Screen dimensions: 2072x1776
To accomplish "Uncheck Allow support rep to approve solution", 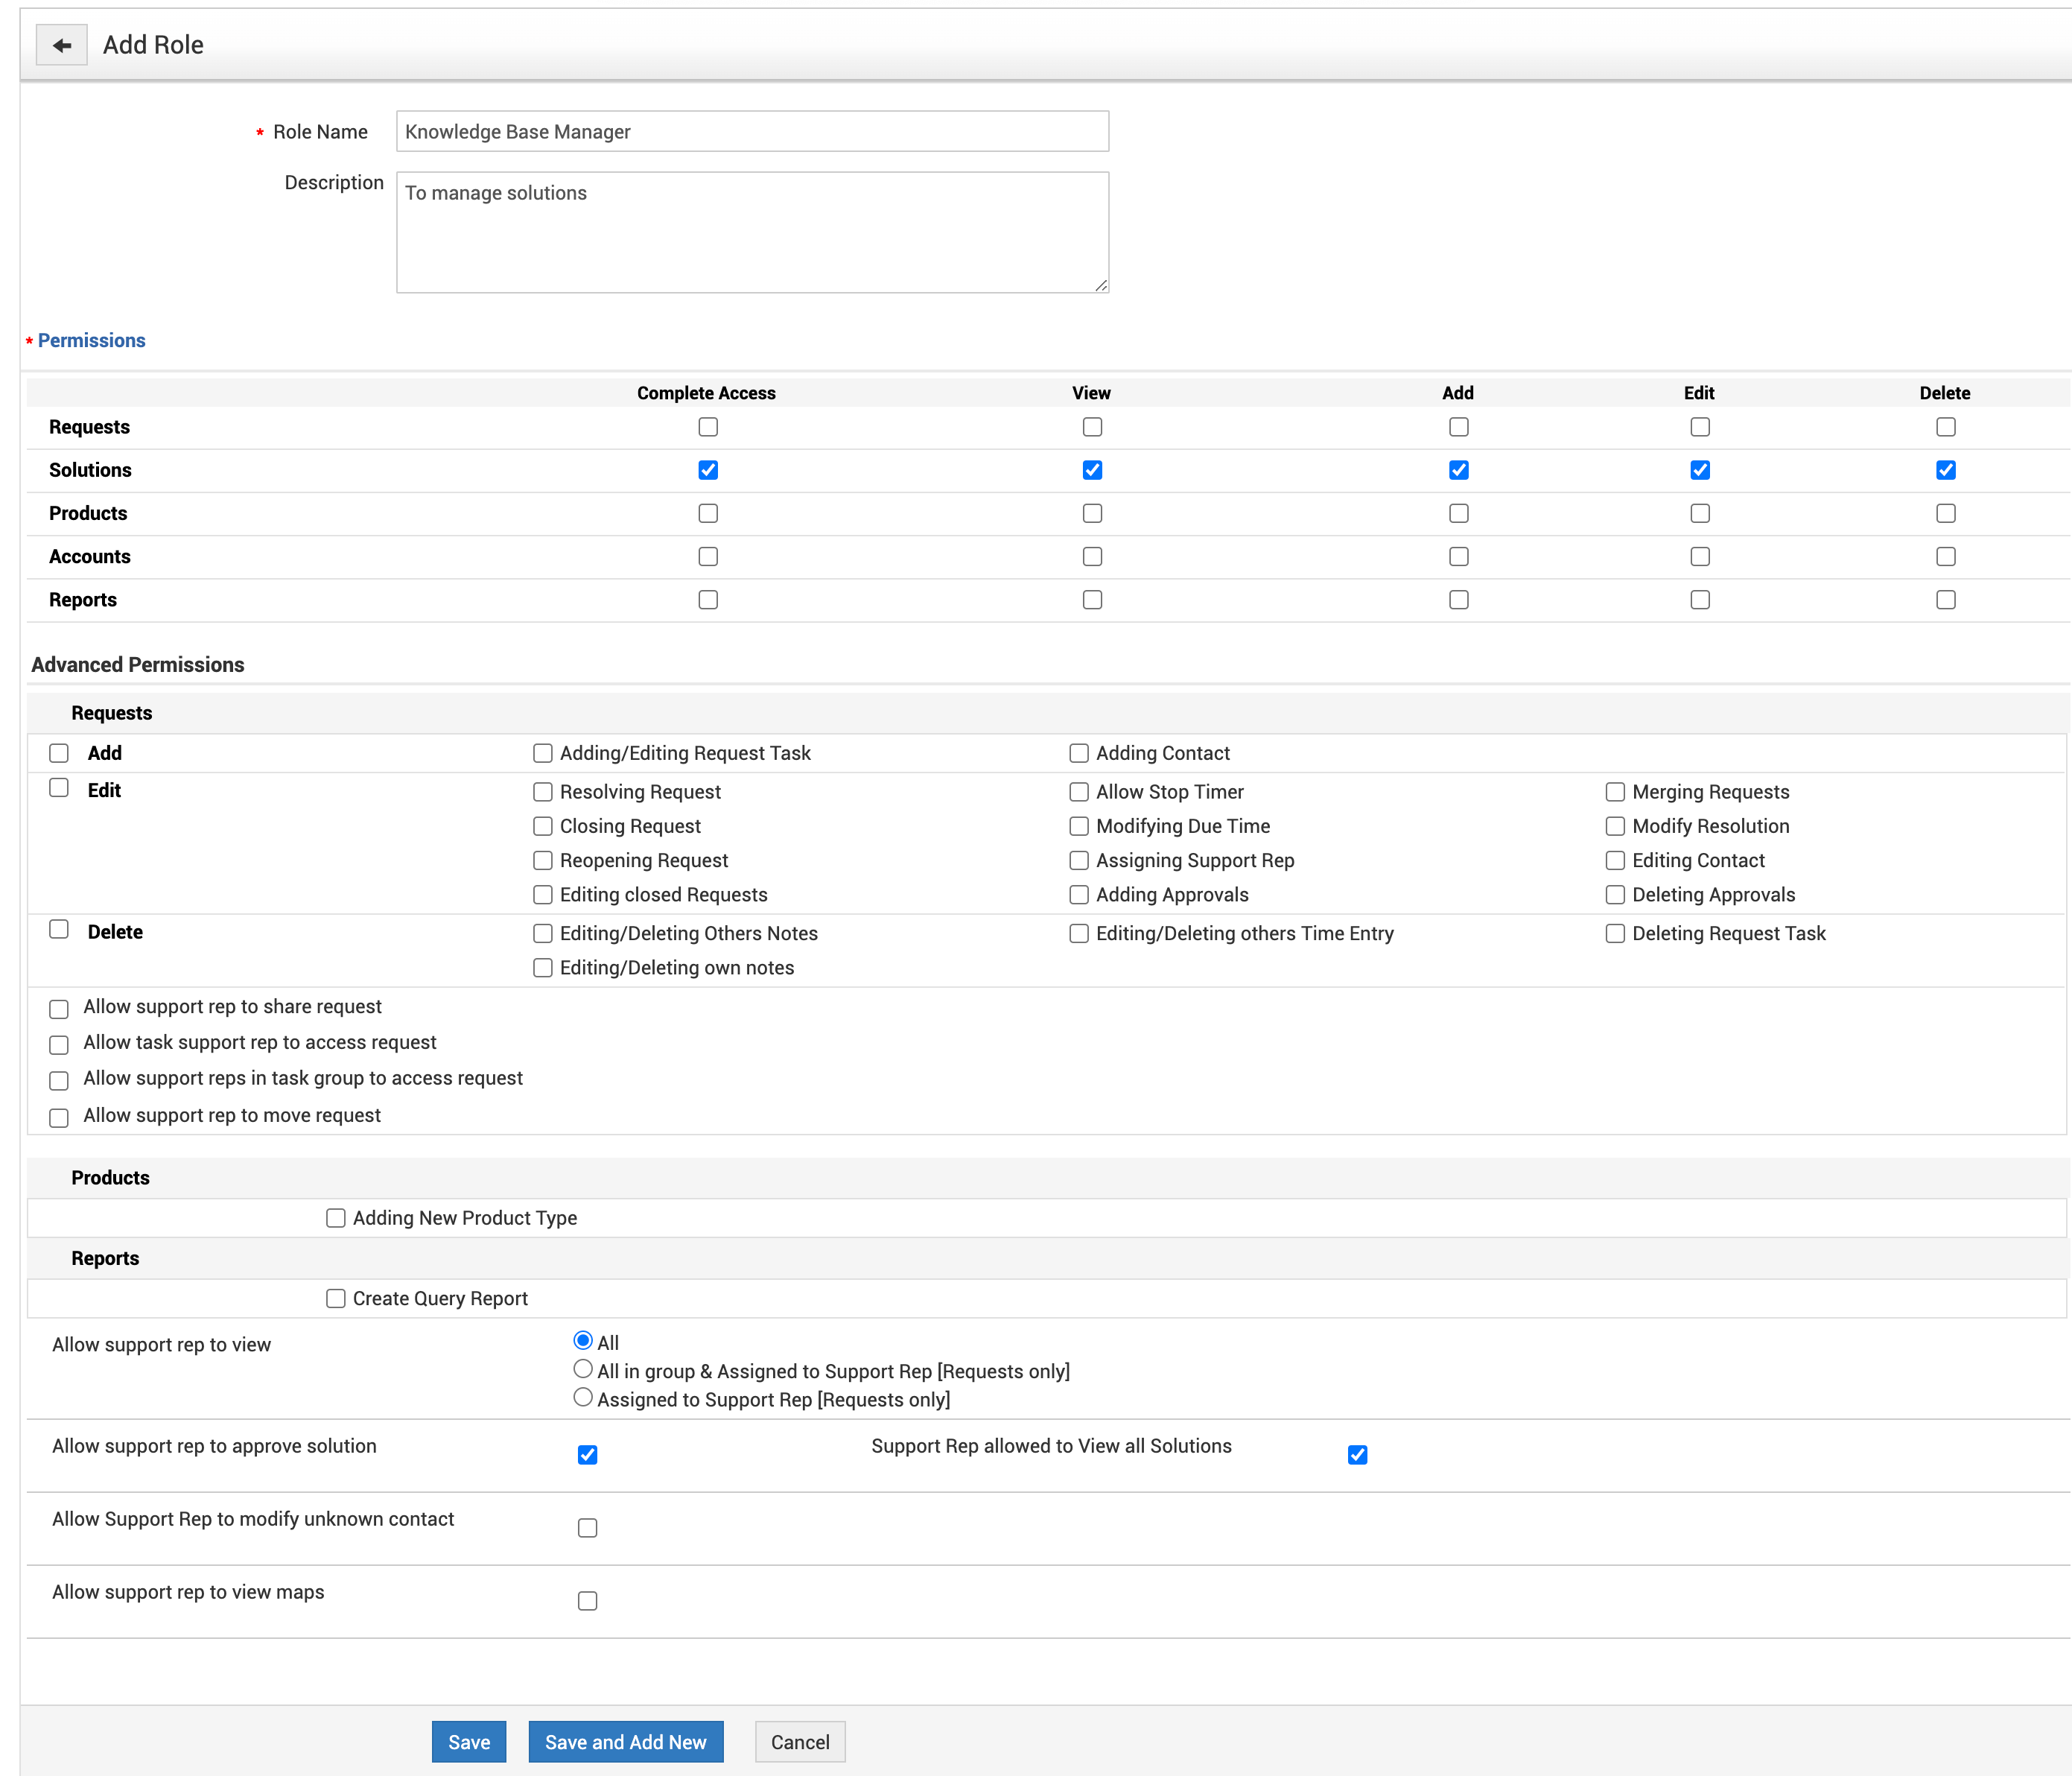I will pyautogui.click(x=587, y=1455).
